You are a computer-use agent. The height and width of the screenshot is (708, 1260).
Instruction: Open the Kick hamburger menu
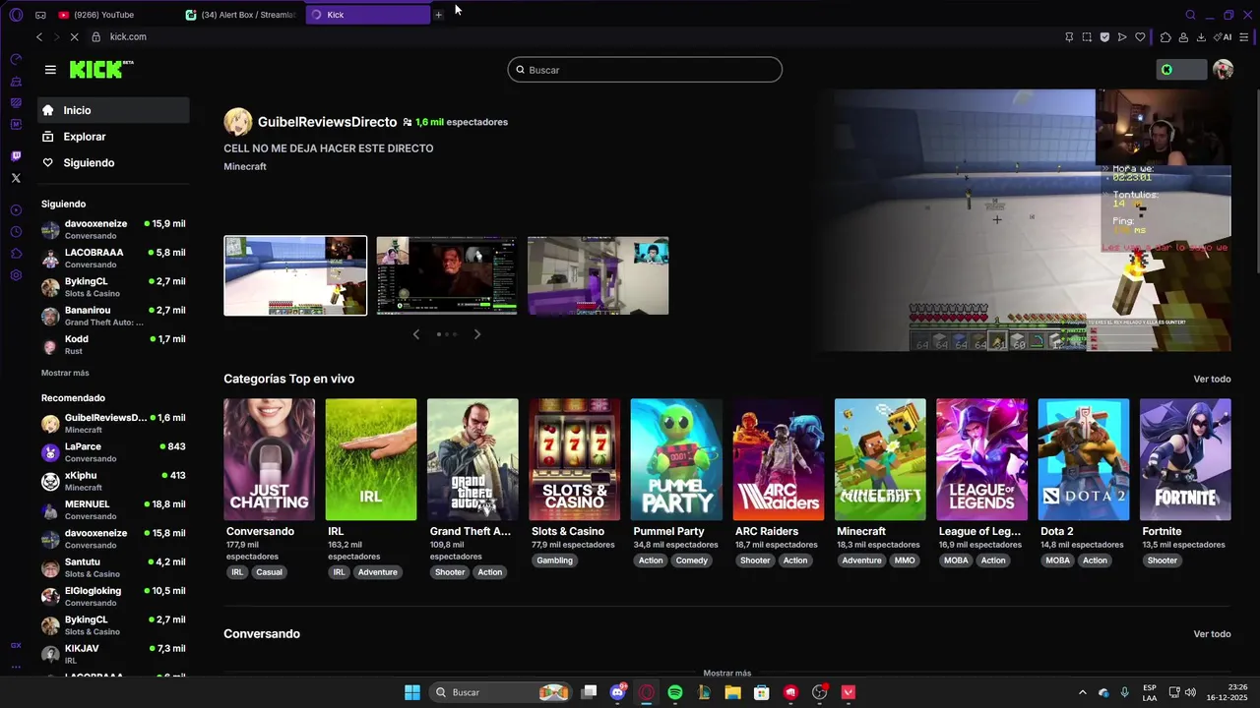50,70
